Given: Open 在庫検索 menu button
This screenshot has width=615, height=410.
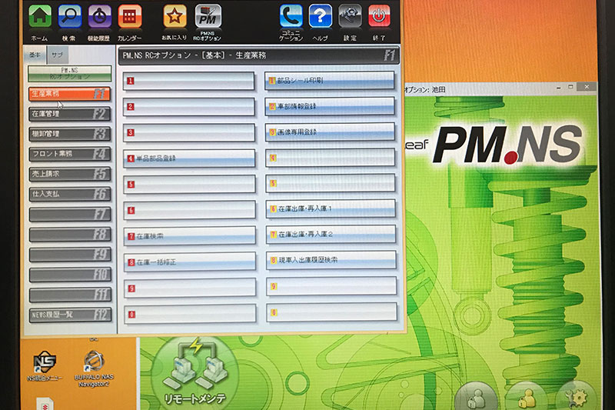Looking at the screenshot, I should [189, 236].
